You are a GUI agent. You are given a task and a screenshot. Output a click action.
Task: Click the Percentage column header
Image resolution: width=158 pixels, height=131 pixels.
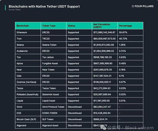click(x=130, y=26)
